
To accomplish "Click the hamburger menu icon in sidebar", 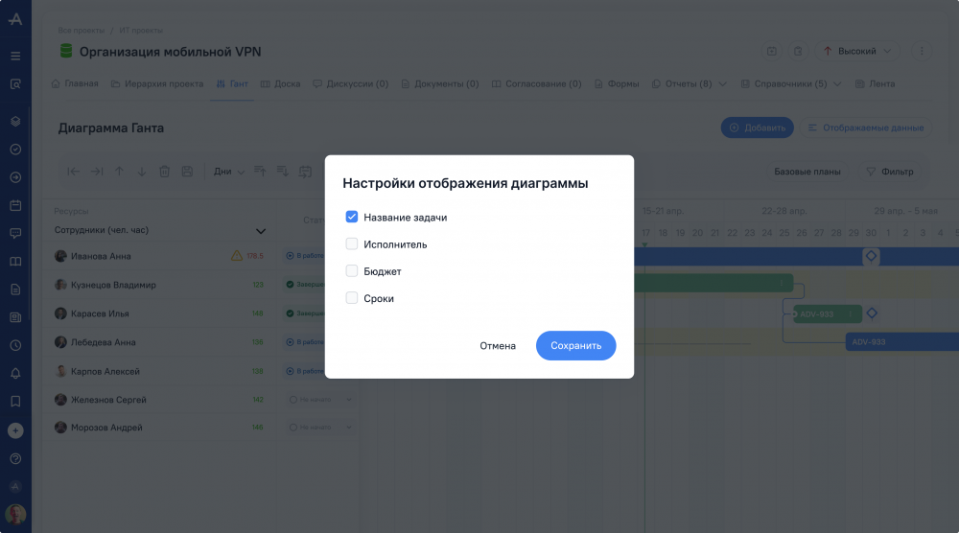I will (15, 56).
